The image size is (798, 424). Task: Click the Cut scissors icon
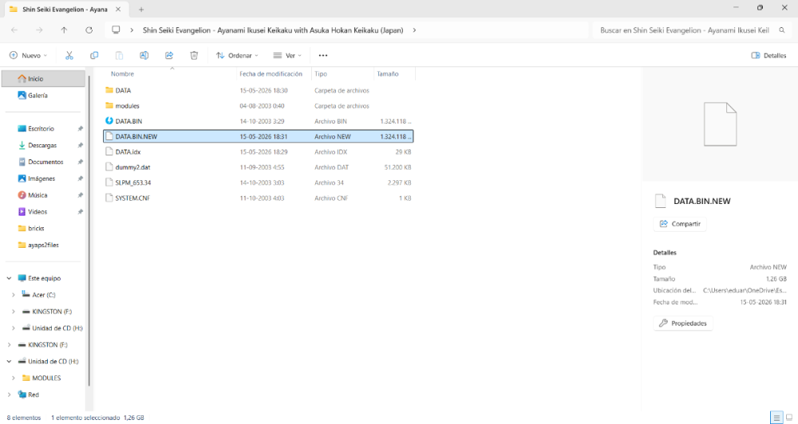click(x=69, y=56)
